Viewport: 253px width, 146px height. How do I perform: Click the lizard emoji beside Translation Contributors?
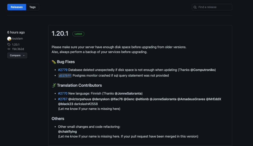click(x=54, y=85)
